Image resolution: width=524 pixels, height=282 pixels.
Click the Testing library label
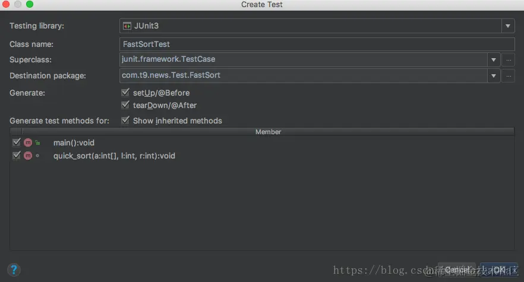pos(37,26)
